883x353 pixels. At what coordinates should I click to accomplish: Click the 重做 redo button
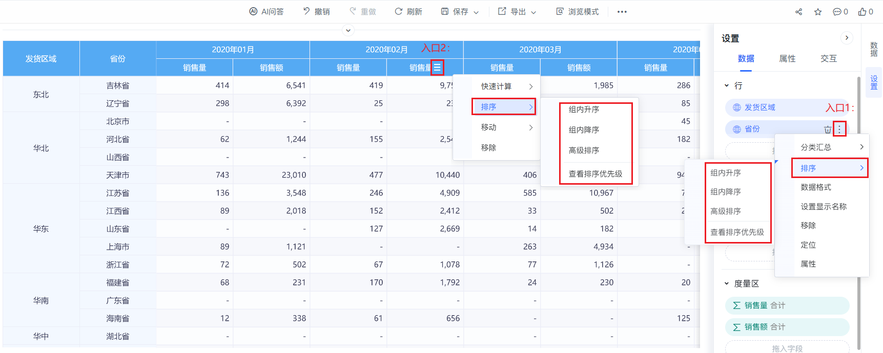click(x=362, y=11)
